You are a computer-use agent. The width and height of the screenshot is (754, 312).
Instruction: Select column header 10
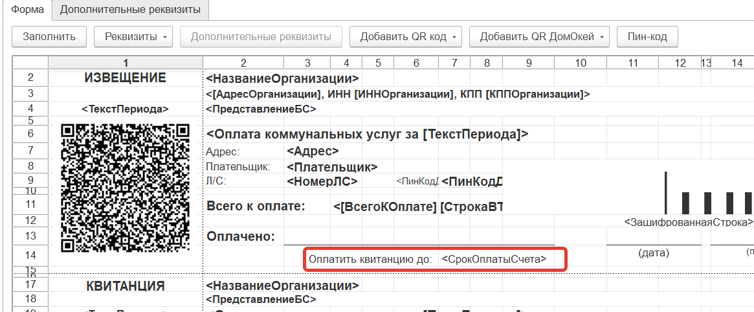click(x=580, y=63)
